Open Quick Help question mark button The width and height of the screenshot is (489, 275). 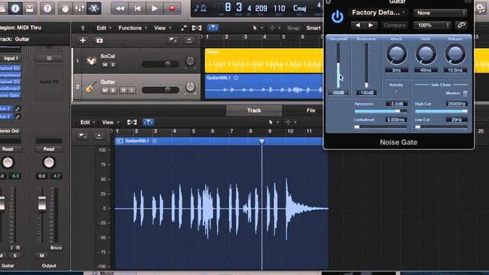point(48,8)
